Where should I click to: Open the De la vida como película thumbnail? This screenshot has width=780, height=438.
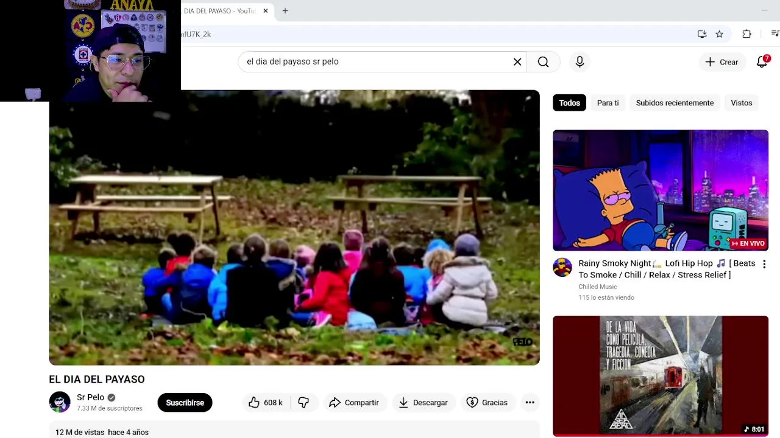point(661,375)
